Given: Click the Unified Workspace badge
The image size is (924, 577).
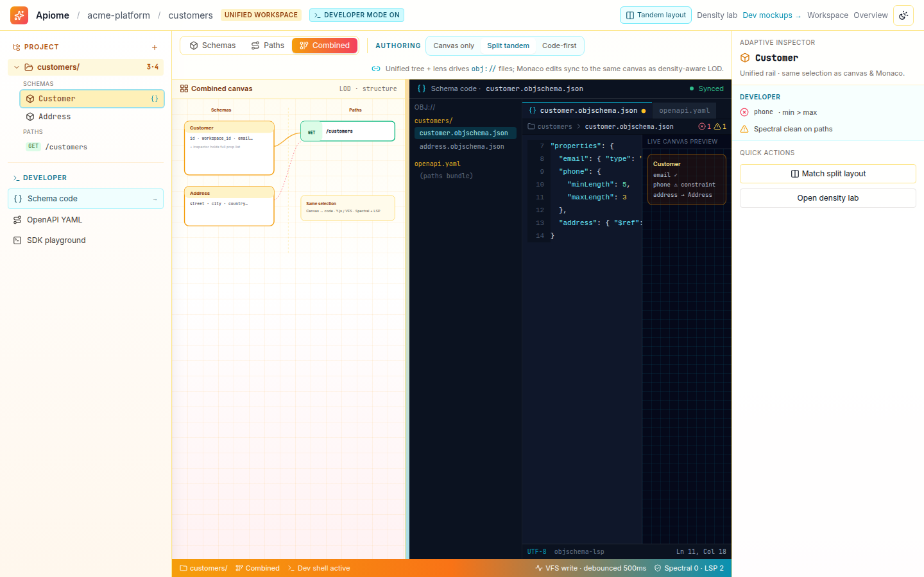Looking at the screenshot, I should click(261, 15).
